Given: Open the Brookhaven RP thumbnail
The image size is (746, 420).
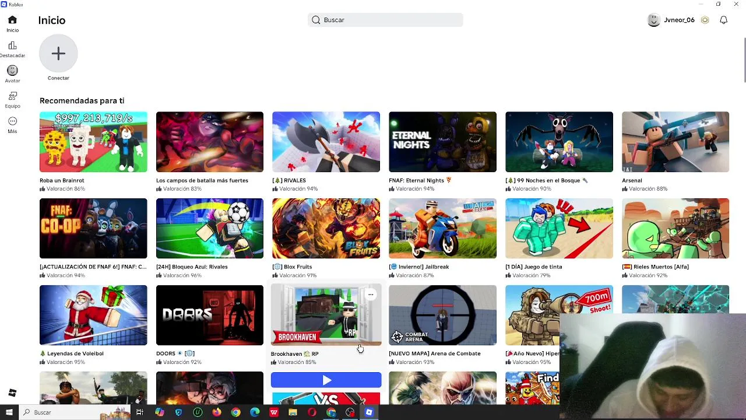Looking at the screenshot, I should pyautogui.click(x=326, y=315).
